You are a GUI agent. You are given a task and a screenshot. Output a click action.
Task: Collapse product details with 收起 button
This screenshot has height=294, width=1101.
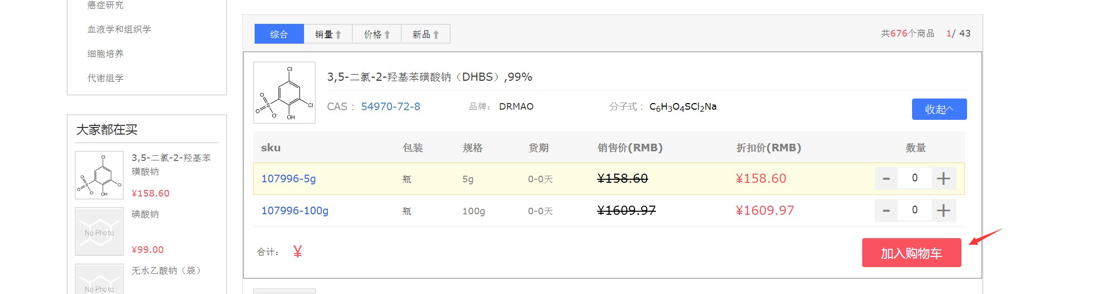click(x=939, y=109)
